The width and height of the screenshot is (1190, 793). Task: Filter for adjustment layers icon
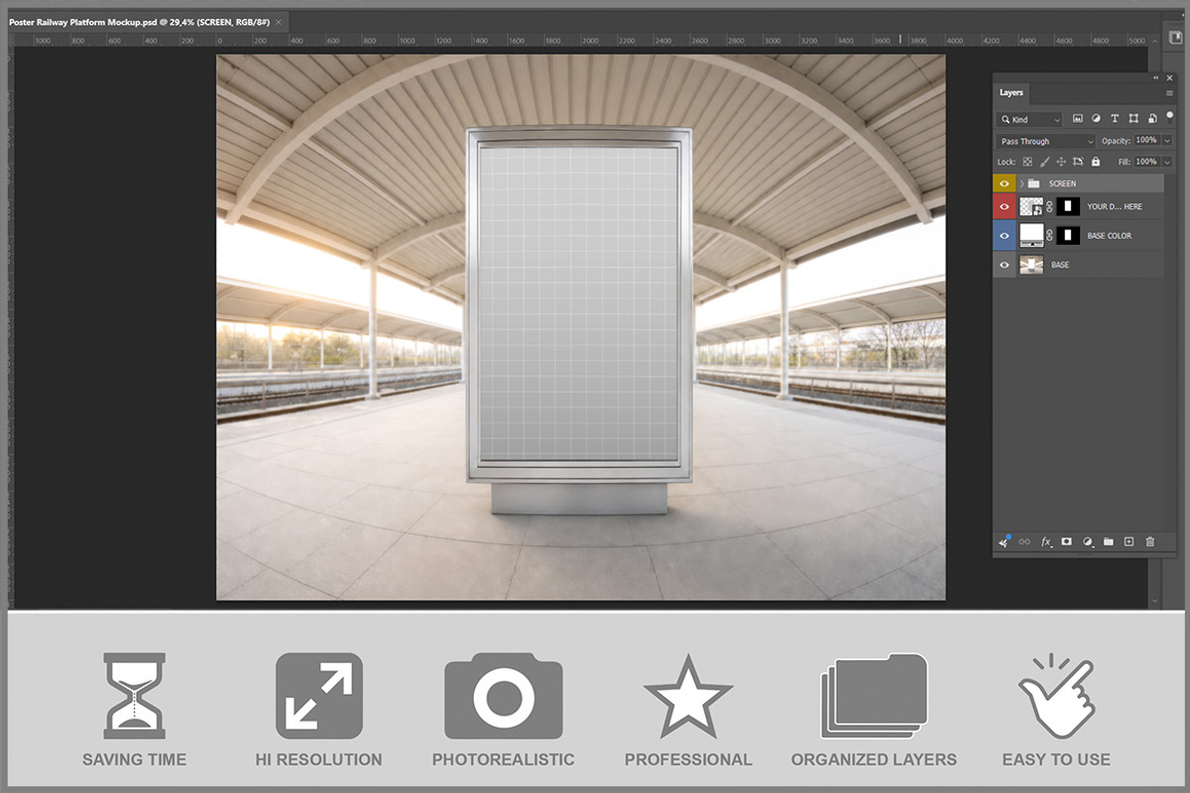pyautogui.click(x=1096, y=119)
